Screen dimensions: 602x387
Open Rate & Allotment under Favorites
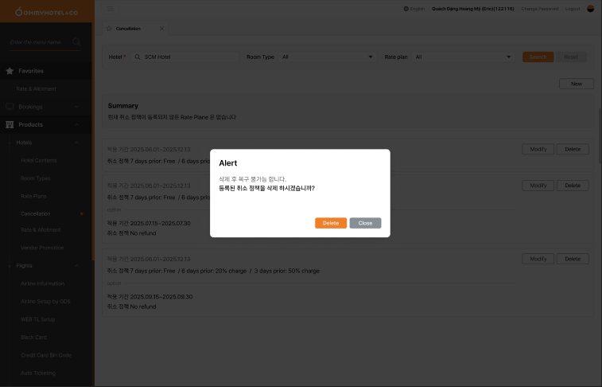click(x=36, y=88)
